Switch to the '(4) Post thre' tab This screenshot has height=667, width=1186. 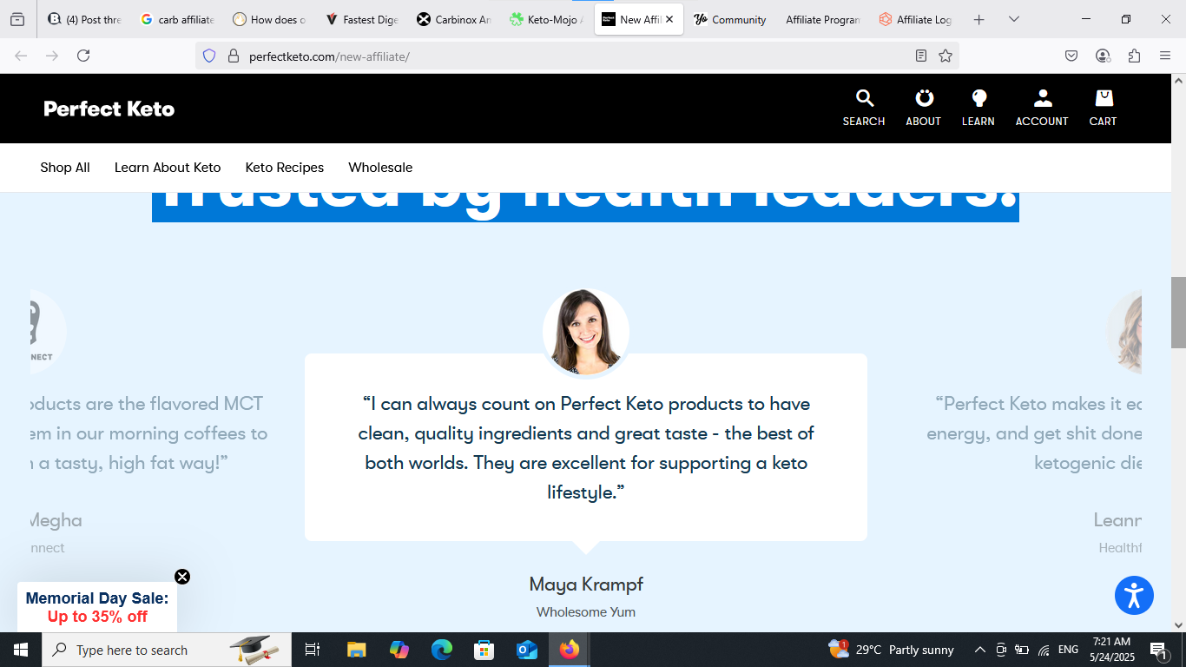point(85,19)
